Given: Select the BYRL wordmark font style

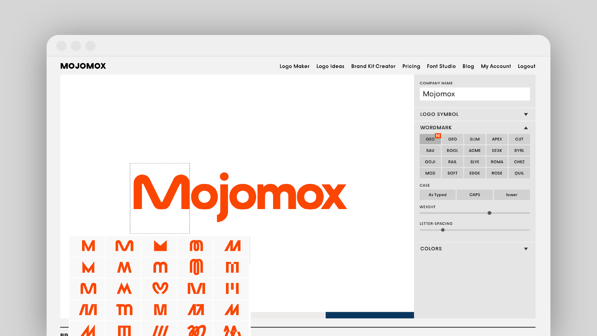Looking at the screenshot, I should click(519, 150).
